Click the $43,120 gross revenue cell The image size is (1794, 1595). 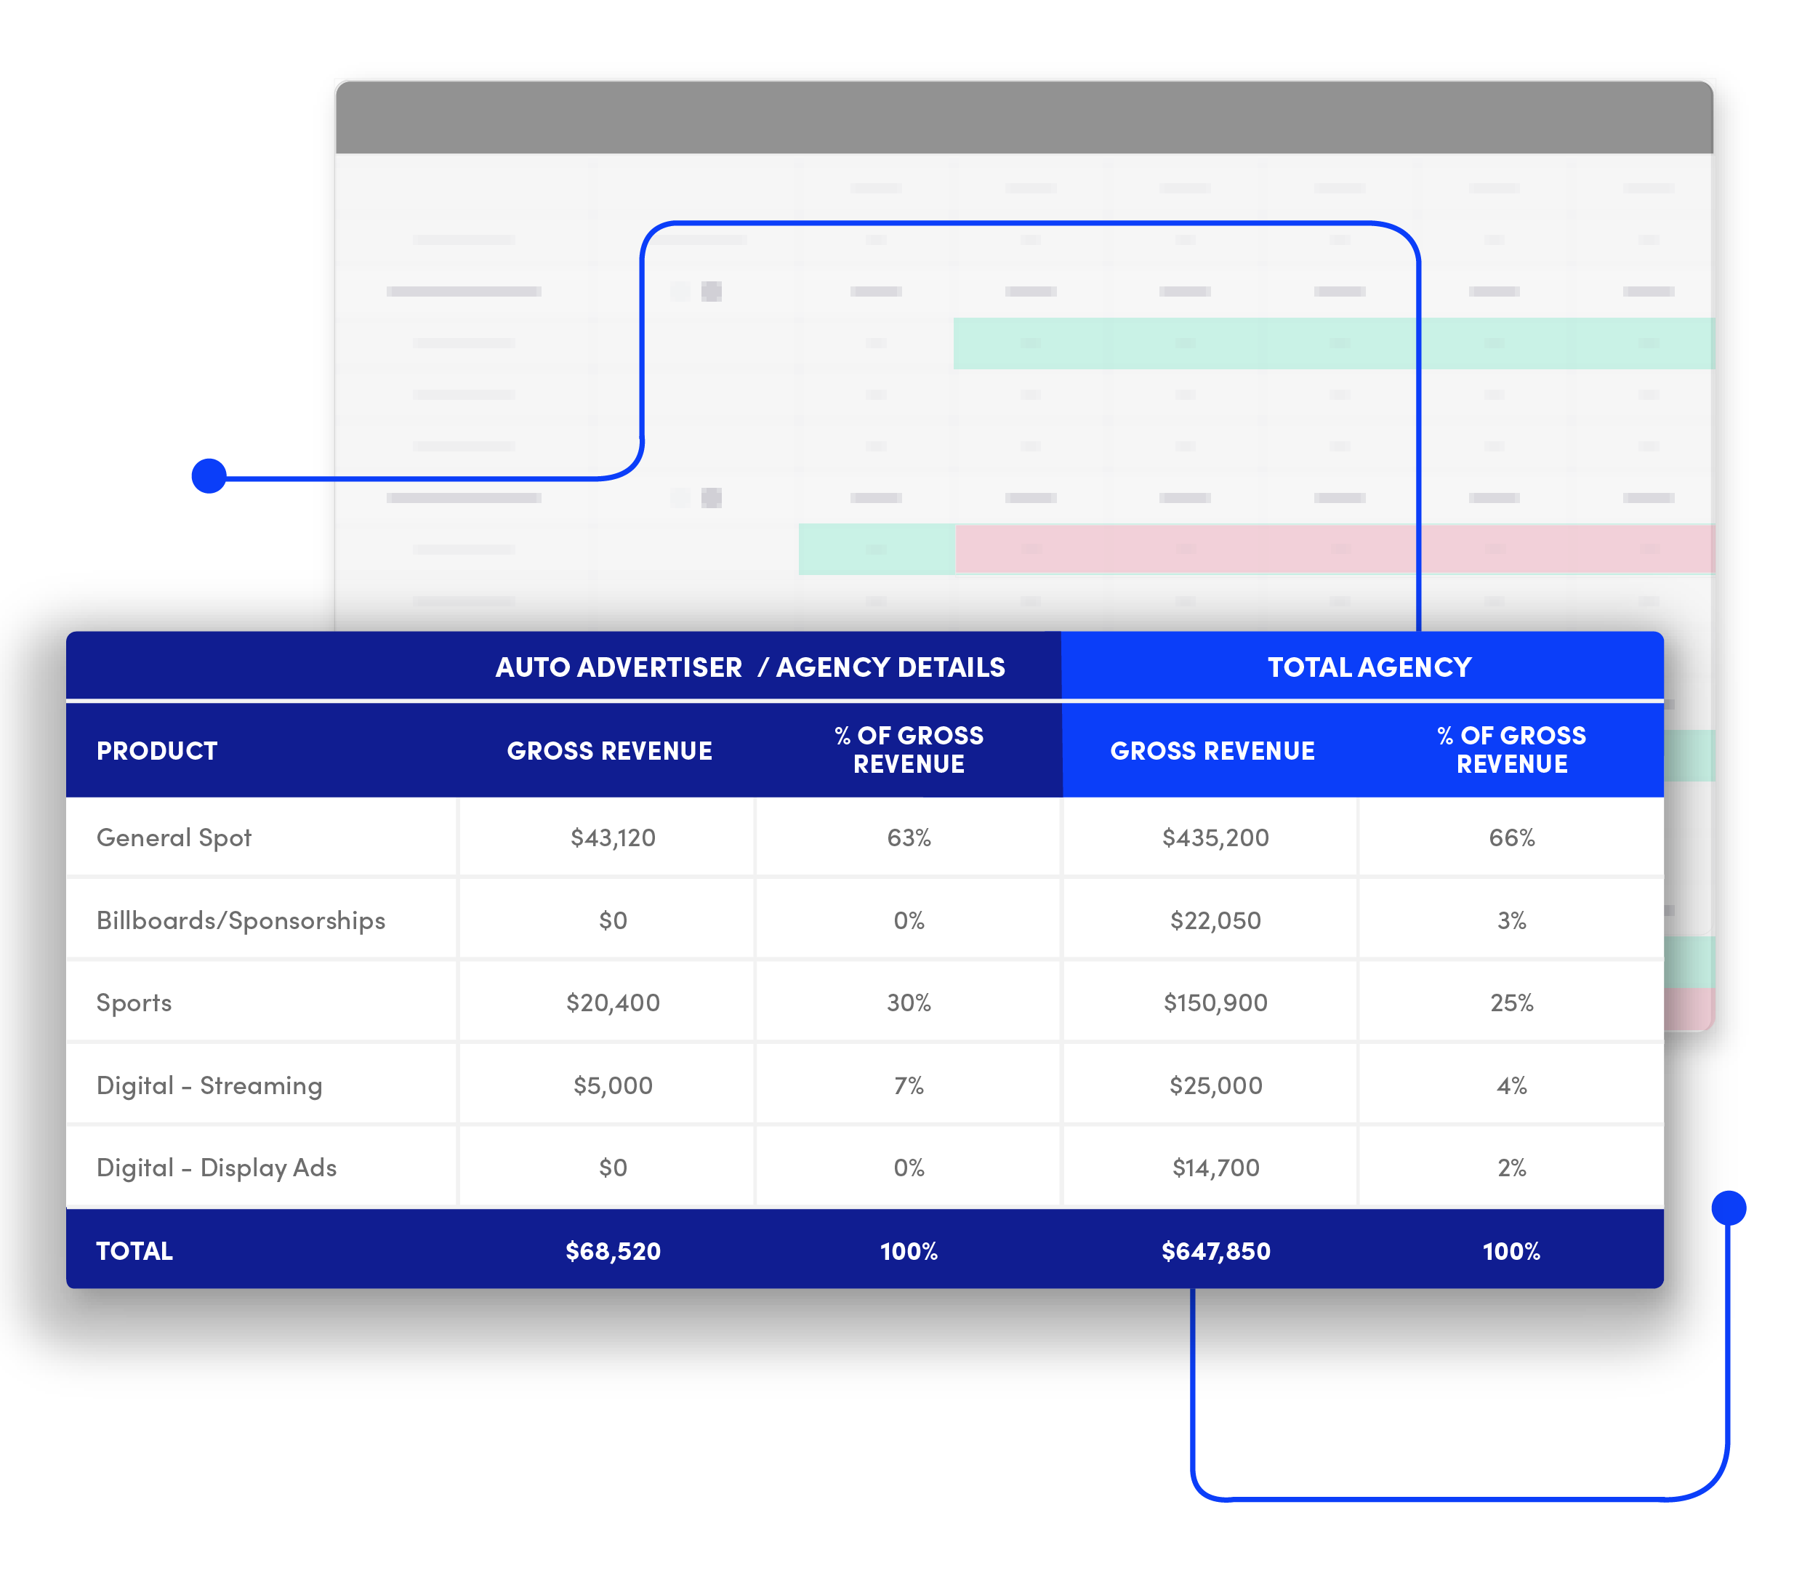click(613, 837)
